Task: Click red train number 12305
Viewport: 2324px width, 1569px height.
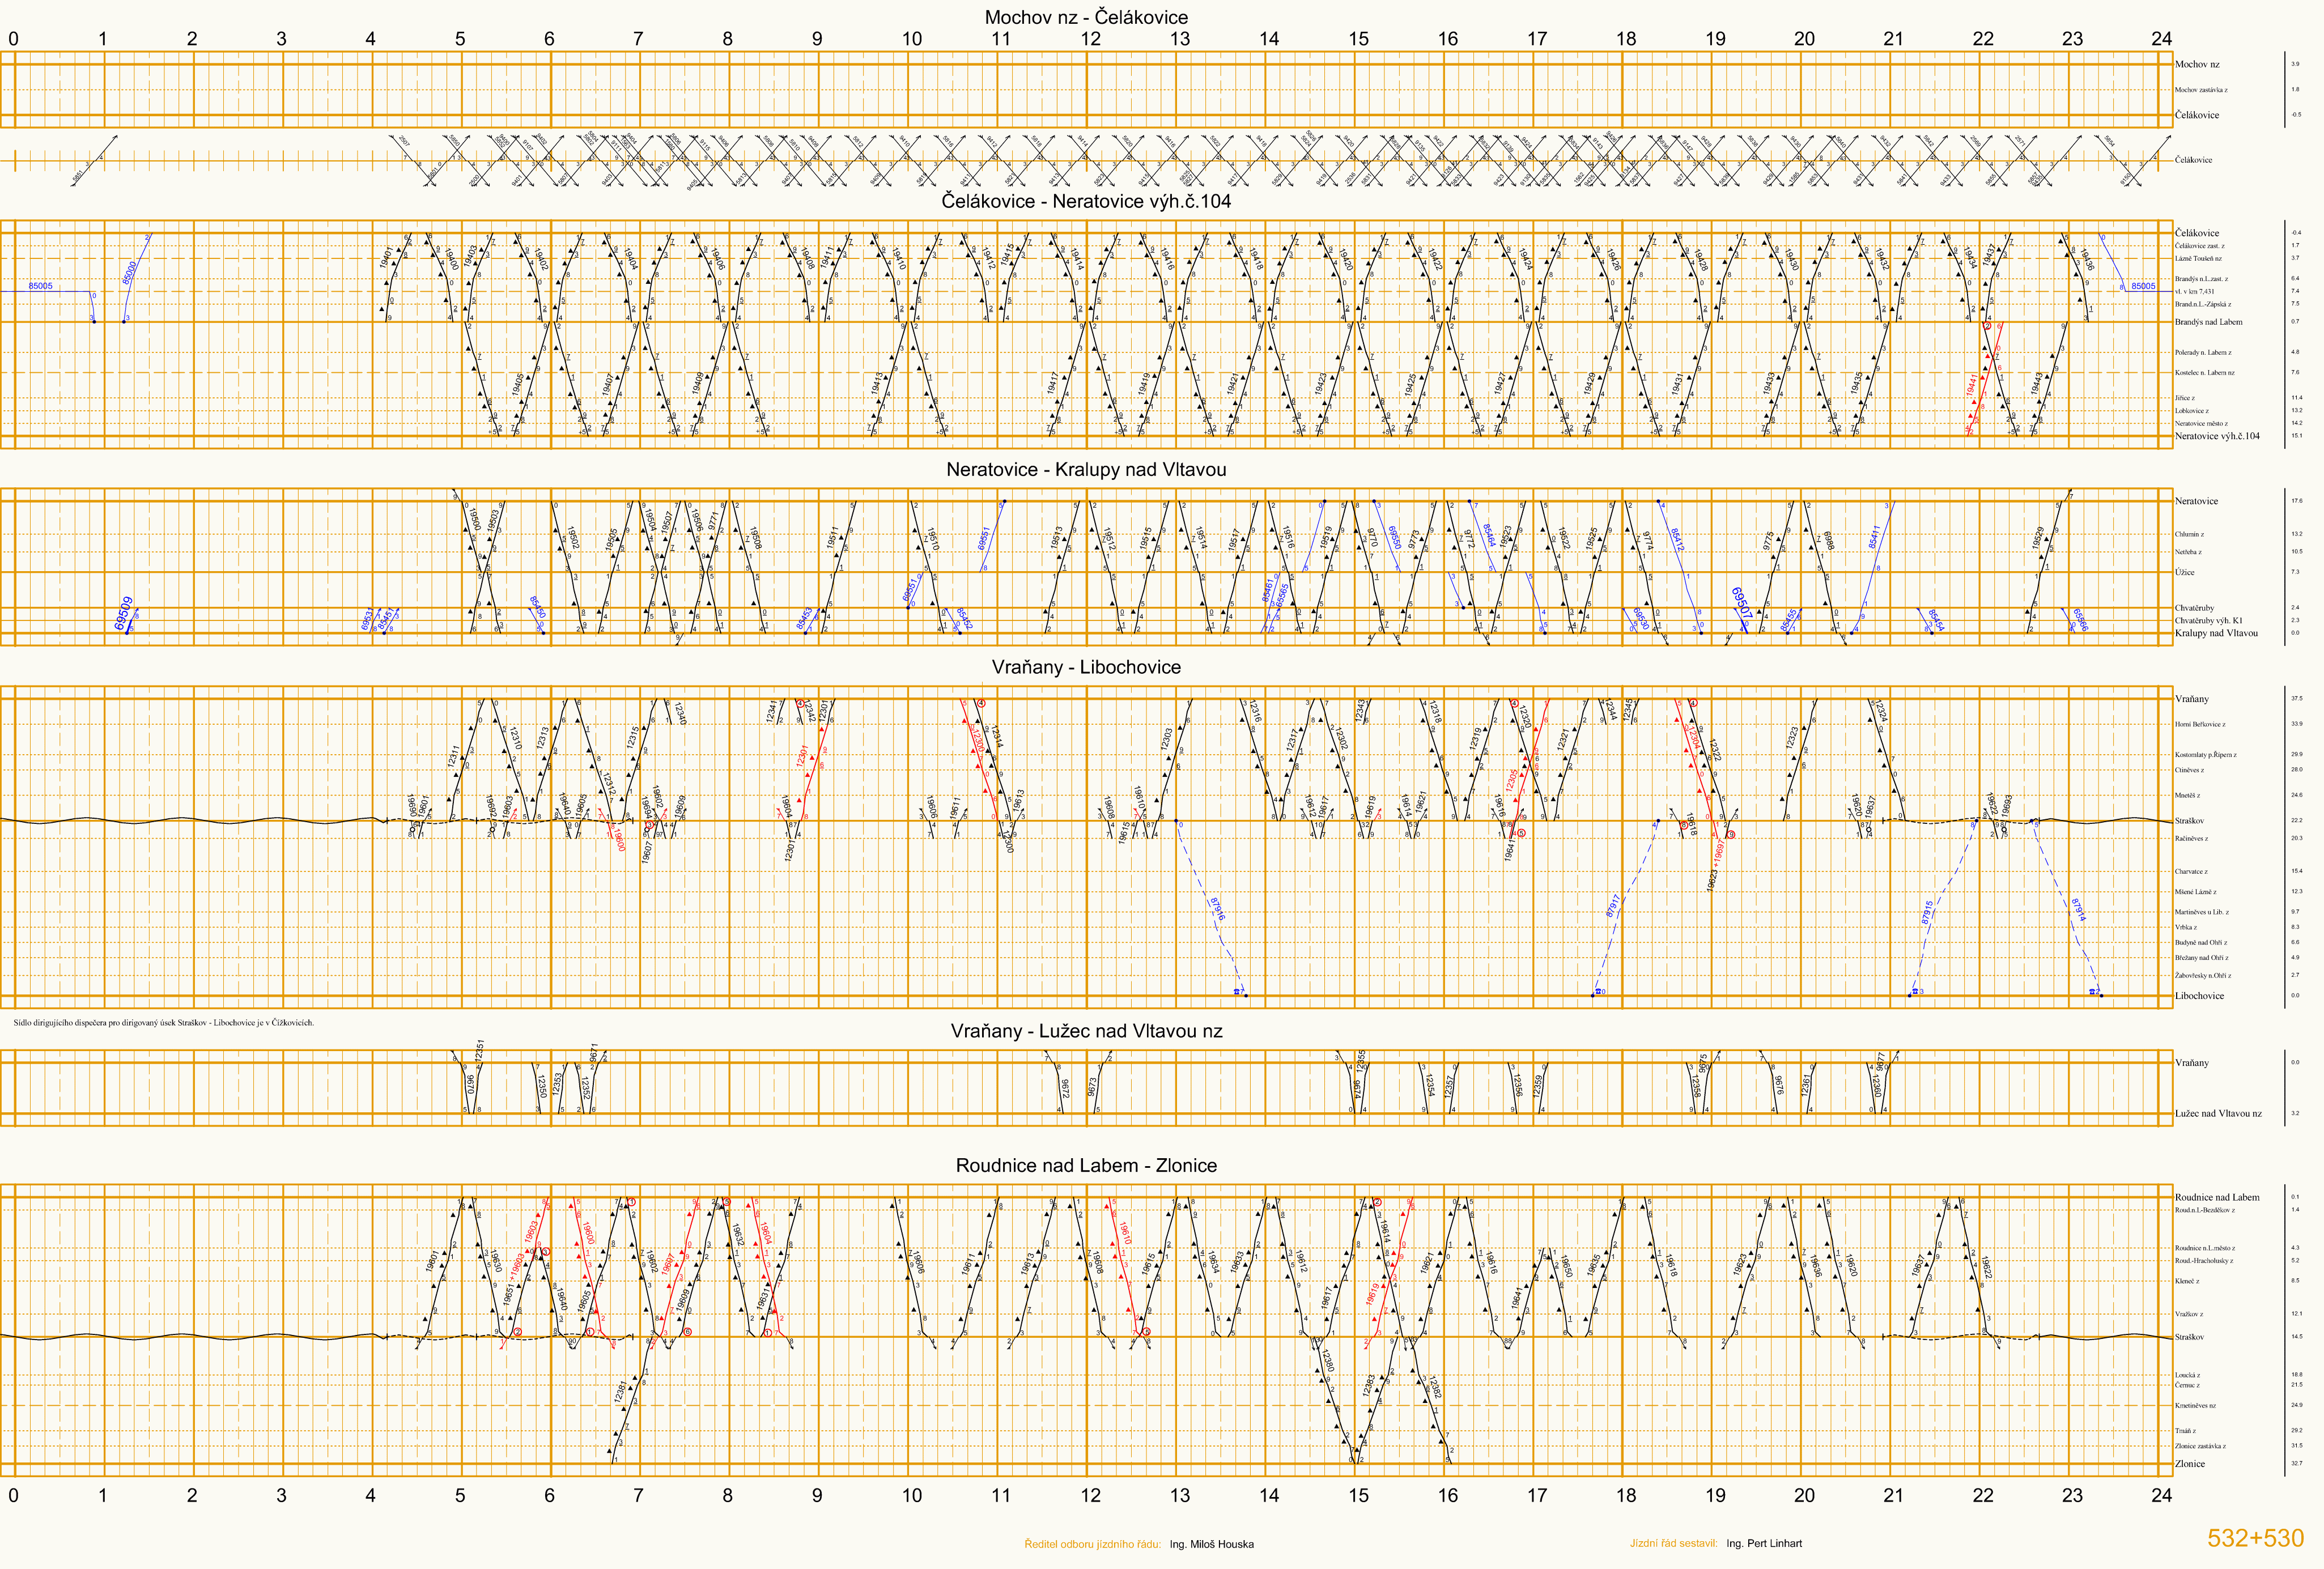Action: [x=1511, y=780]
